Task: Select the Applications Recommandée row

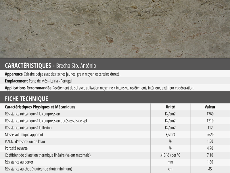Action: [115, 88]
